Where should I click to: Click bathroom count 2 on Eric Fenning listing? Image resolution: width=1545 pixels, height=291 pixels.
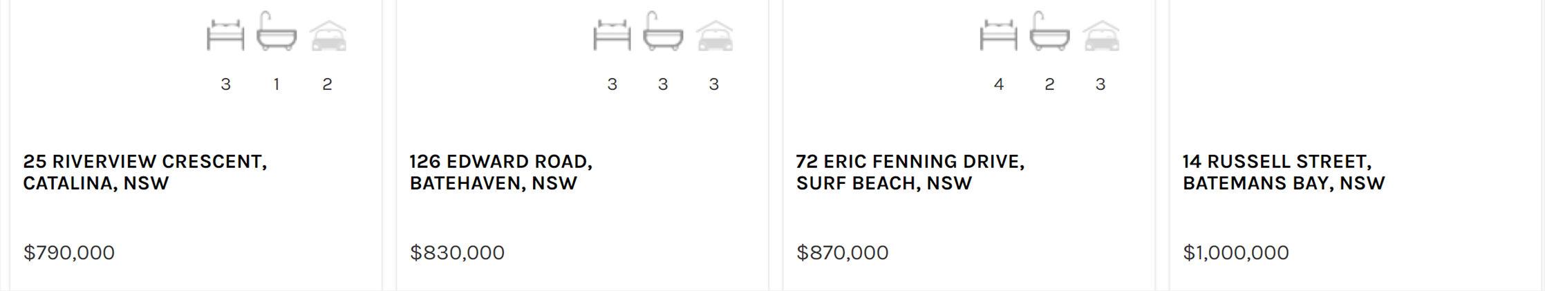(1049, 84)
